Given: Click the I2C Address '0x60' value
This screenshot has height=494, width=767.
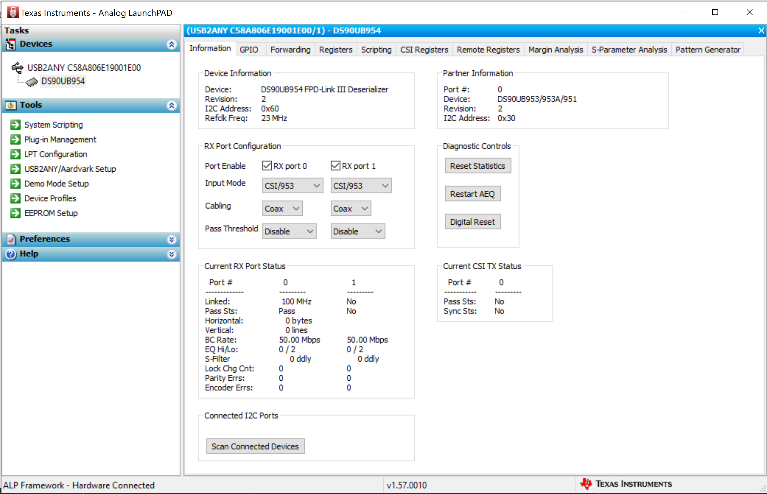Looking at the screenshot, I should (x=270, y=108).
